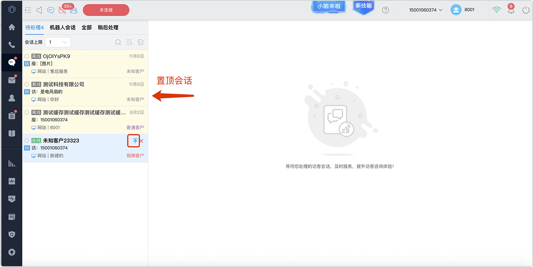Click the 在线 status tag
Screen dimensions: 533x267
[36, 141]
